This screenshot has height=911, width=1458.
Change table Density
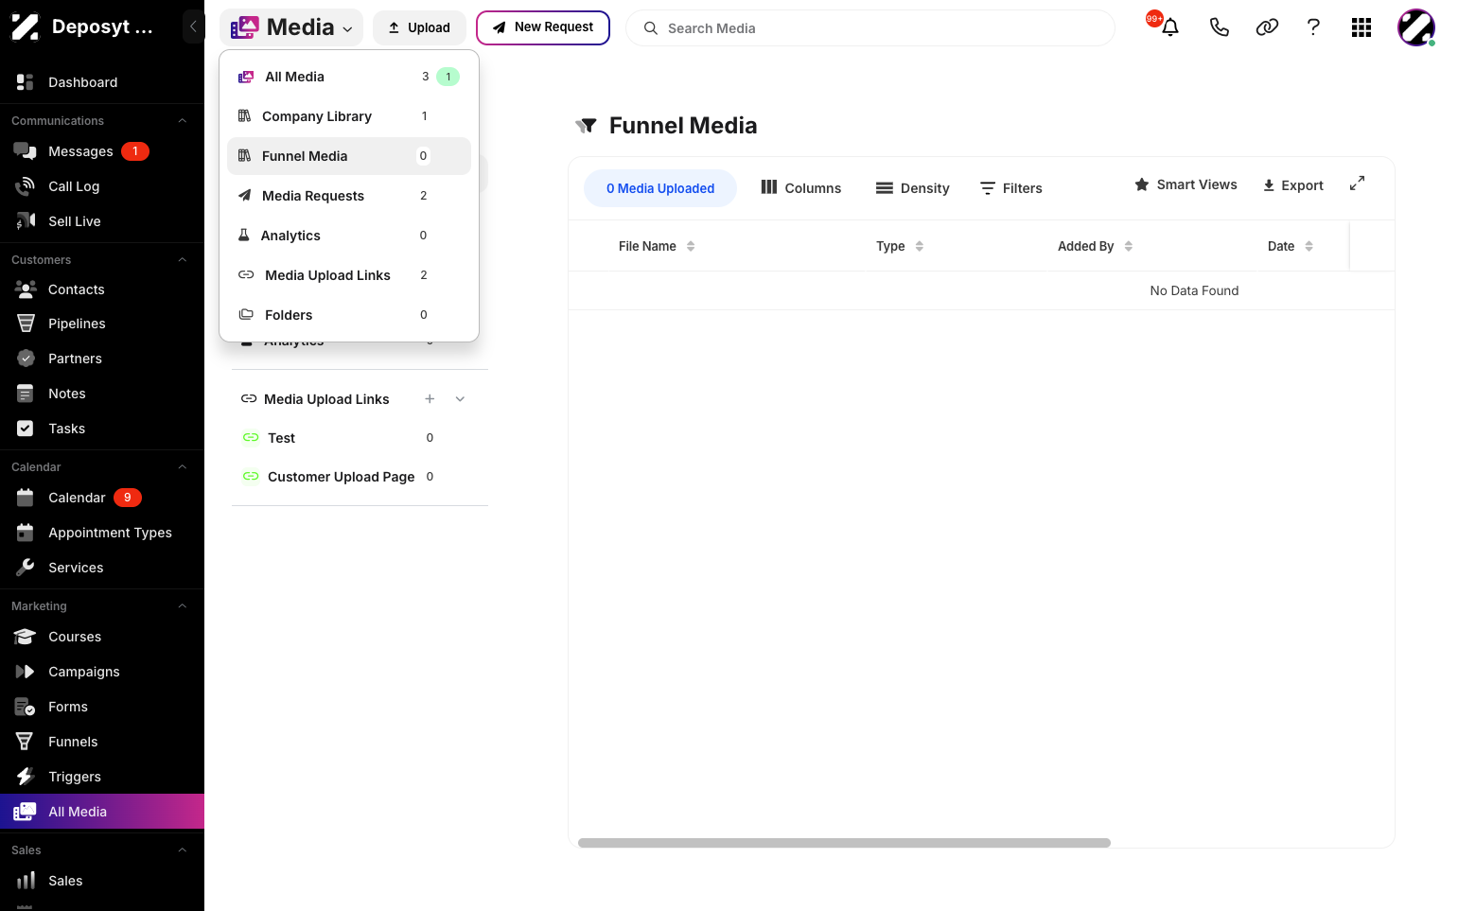(x=912, y=188)
